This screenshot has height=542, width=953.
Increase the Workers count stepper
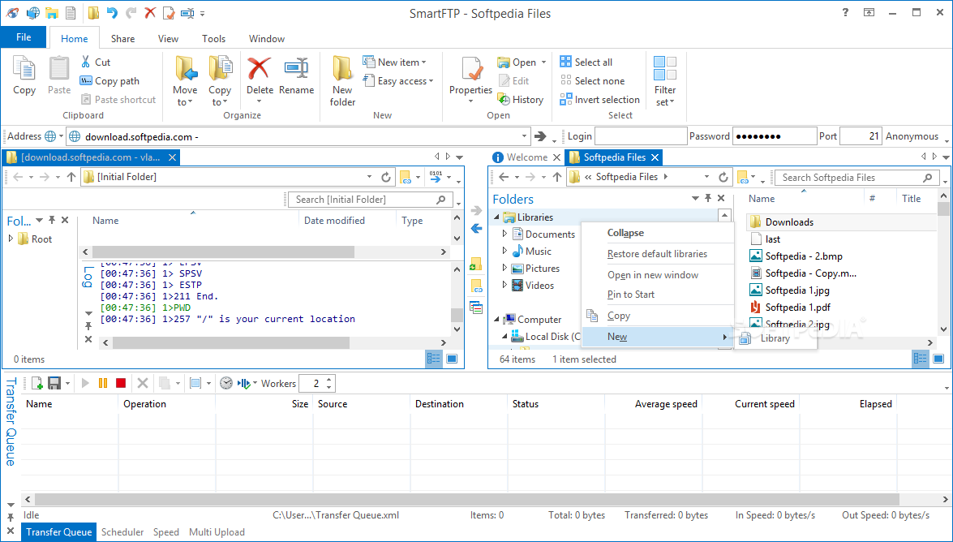[x=328, y=380]
